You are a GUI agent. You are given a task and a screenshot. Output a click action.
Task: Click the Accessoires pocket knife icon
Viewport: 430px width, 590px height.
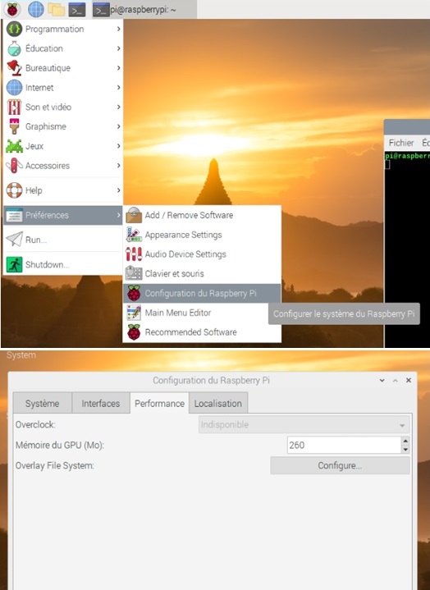pyautogui.click(x=14, y=166)
